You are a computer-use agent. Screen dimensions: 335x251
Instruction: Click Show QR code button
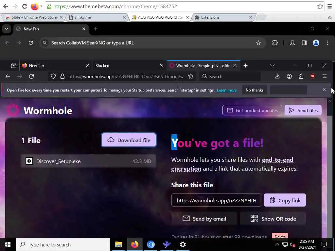[x=273, y=219]
